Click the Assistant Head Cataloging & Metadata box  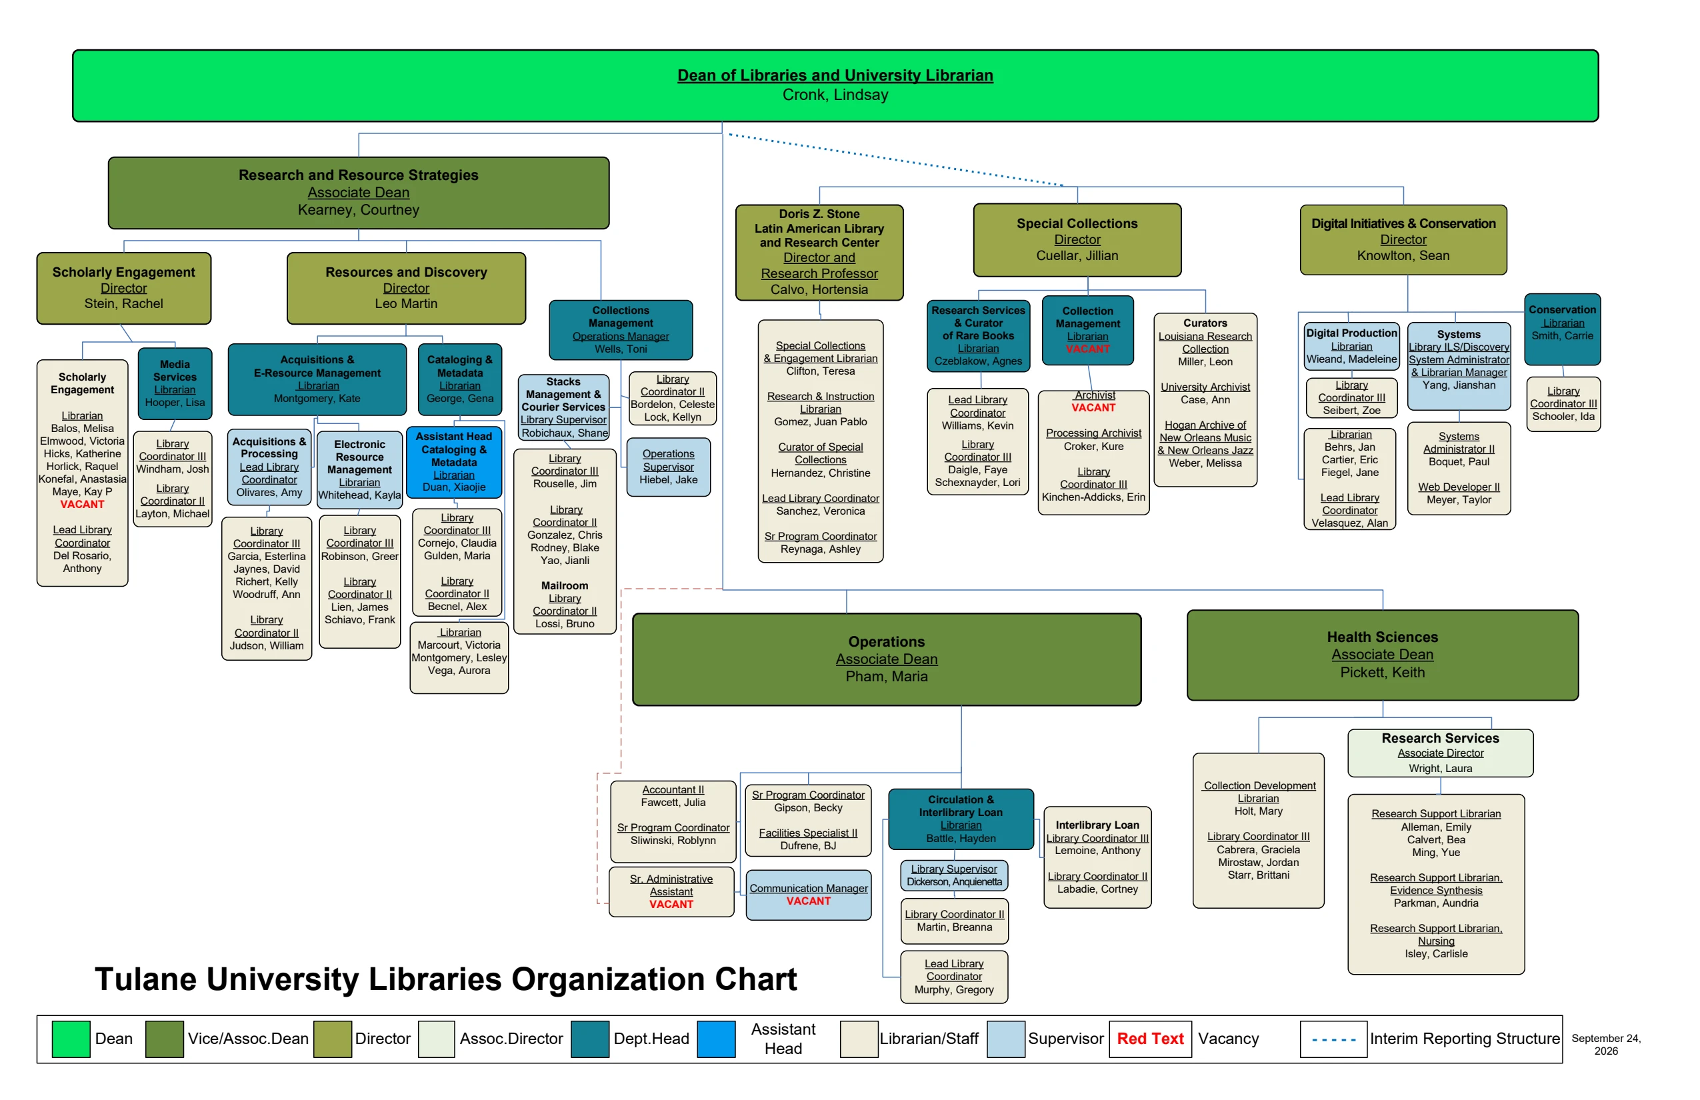point(454,462)
